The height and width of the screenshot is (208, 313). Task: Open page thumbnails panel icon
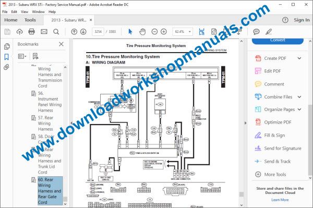coord(7,46)
